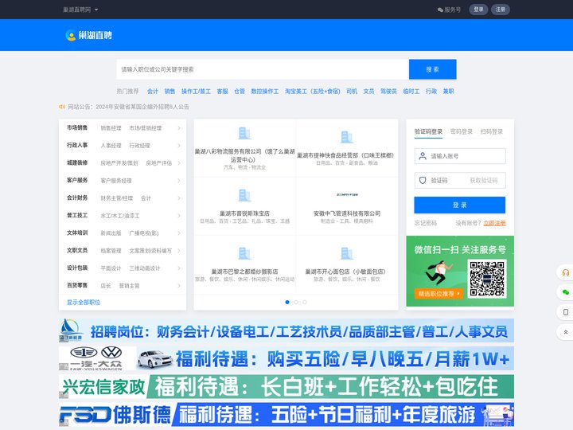Open the floating WeChat icon

click(565, 292)
